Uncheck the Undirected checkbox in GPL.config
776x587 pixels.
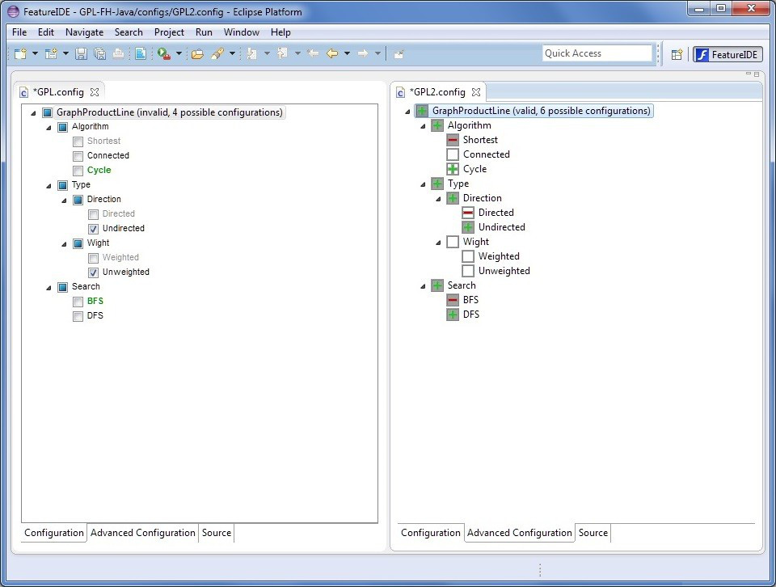[93, 229]
